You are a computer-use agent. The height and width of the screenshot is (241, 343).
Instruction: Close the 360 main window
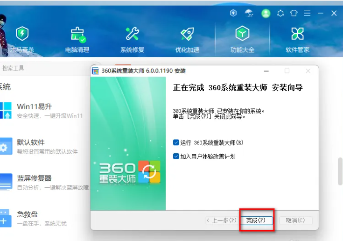coord(334,14)
